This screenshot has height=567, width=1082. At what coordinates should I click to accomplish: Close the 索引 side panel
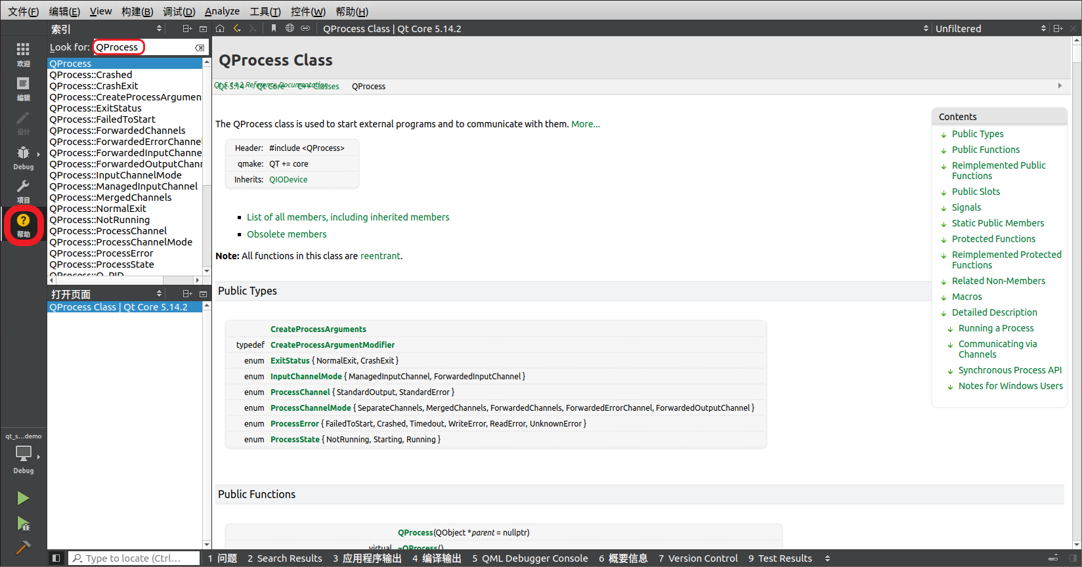tap(203, 29)
